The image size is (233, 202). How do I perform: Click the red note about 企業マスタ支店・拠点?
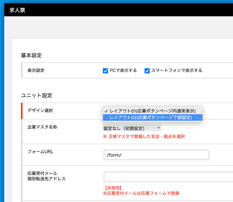pos(144,136)
